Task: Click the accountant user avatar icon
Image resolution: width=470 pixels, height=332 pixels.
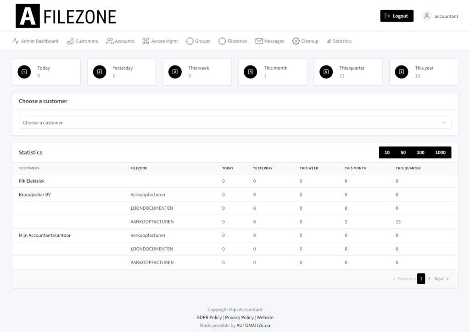Action: tap(426, 16)
